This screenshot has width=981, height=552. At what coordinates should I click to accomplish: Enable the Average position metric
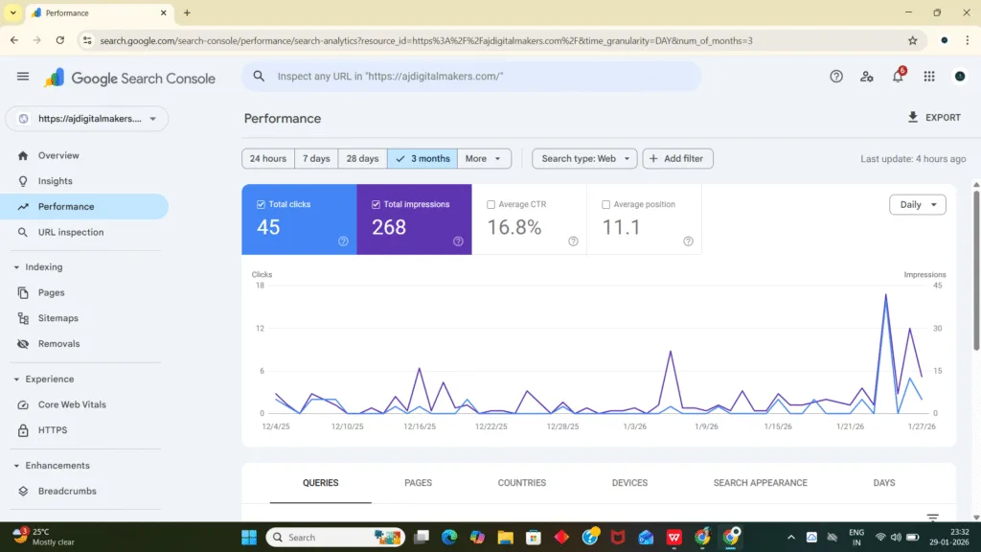(605, 203)
